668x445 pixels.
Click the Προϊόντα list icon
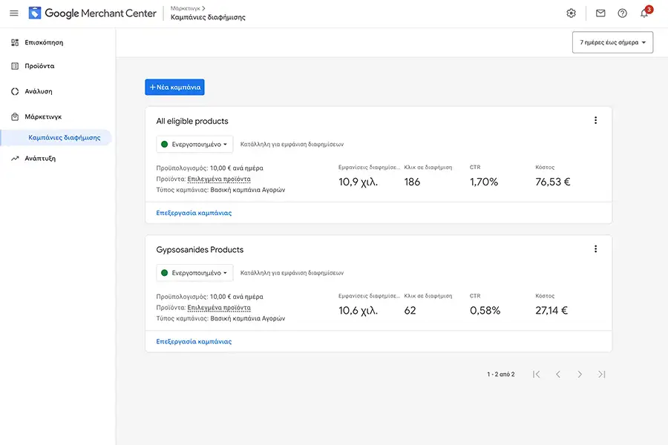pyautogui.click(x=15, y=66)
